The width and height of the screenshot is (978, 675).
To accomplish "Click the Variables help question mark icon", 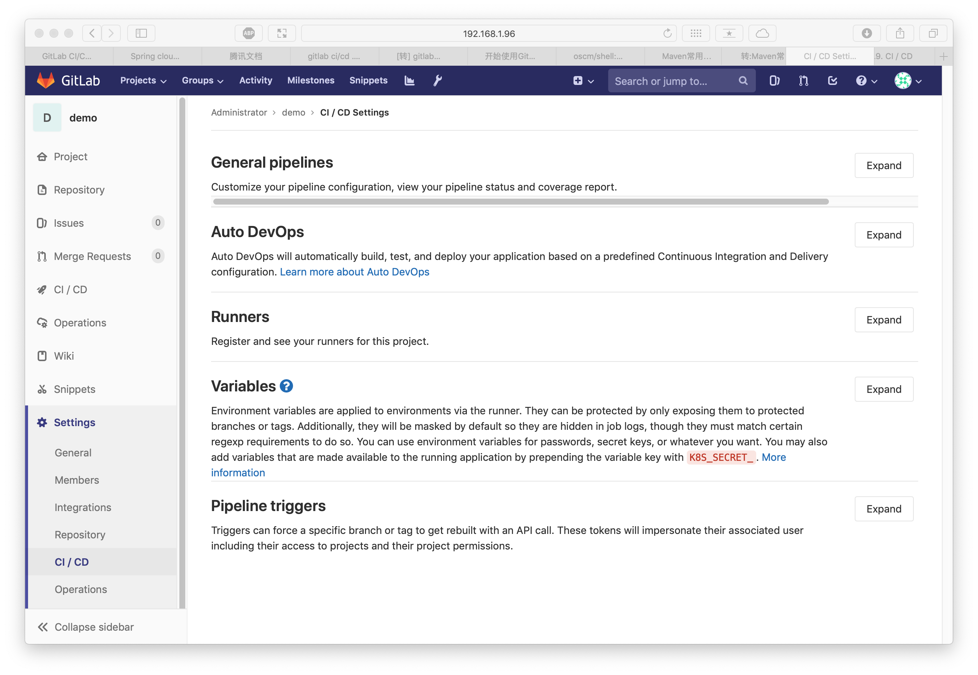I will 286,386.
